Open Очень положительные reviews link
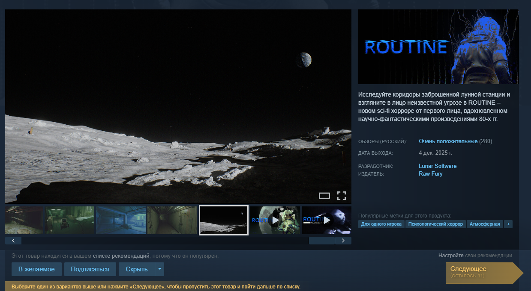The height and width of the screenshot is (291, 531). (448, 141)
